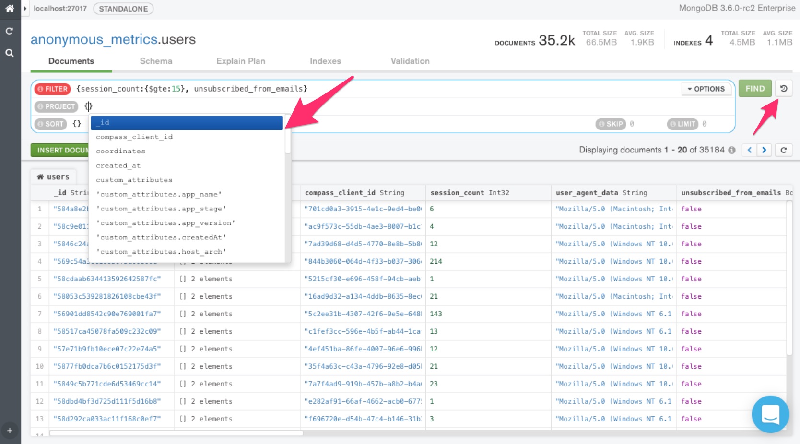Image resolution: width=800 pixels, height=444 pixels.
Task: Open the Explain Plan tab
Action: pos(240,61)
